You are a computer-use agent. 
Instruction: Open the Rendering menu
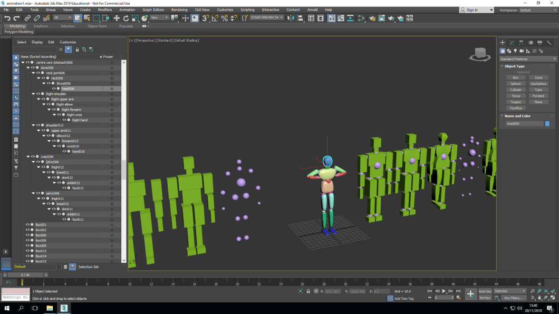[179, 9]
